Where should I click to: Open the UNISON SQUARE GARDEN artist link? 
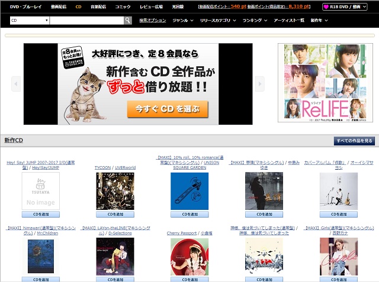click(196, 165)
